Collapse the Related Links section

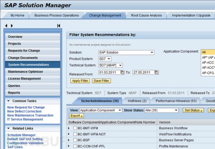click(9, 129)
